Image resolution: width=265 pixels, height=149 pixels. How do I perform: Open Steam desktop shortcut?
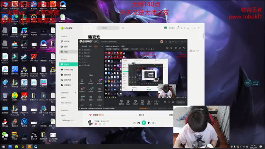pos(24,58)
